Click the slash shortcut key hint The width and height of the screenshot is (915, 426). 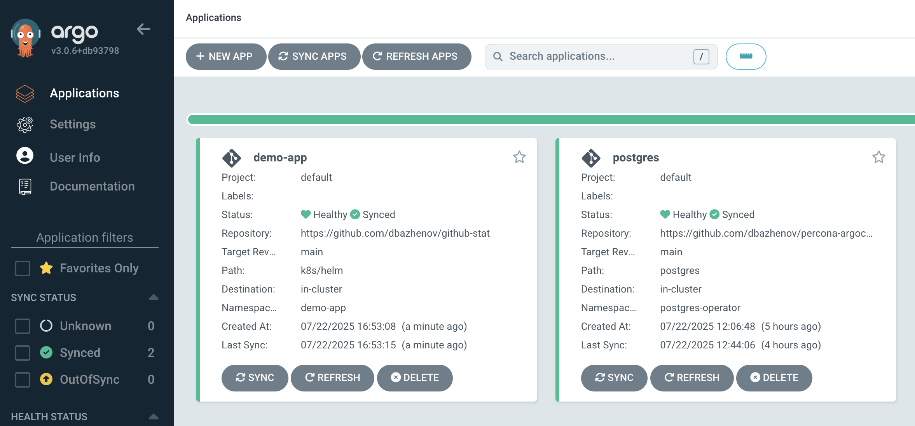[701, 57]
